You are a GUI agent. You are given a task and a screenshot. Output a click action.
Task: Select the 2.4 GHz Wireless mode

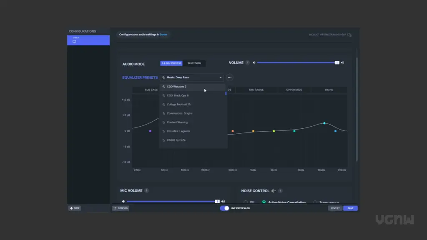coord(171,63)
